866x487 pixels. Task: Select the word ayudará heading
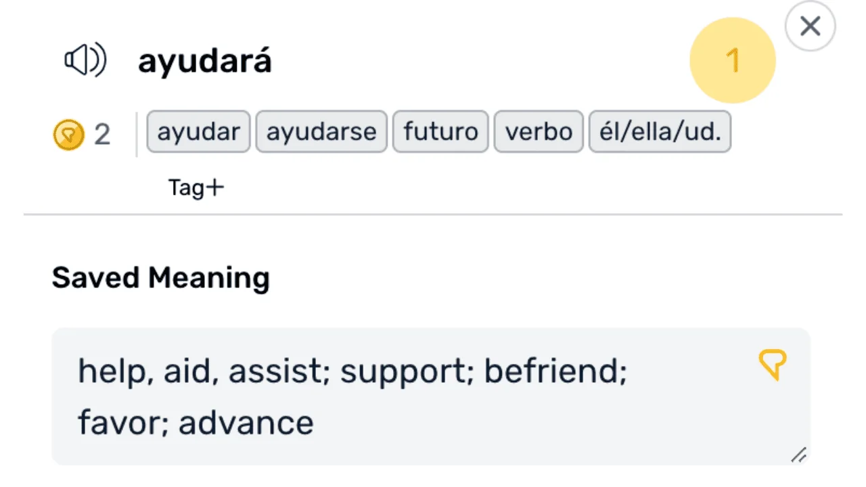coord(204,60)
